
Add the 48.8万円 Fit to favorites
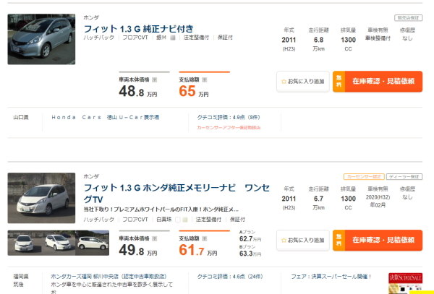(x=303, y=82)
